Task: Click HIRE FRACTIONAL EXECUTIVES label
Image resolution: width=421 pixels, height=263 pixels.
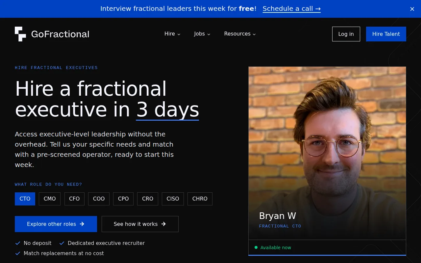Action: click(x=56, y=68)
